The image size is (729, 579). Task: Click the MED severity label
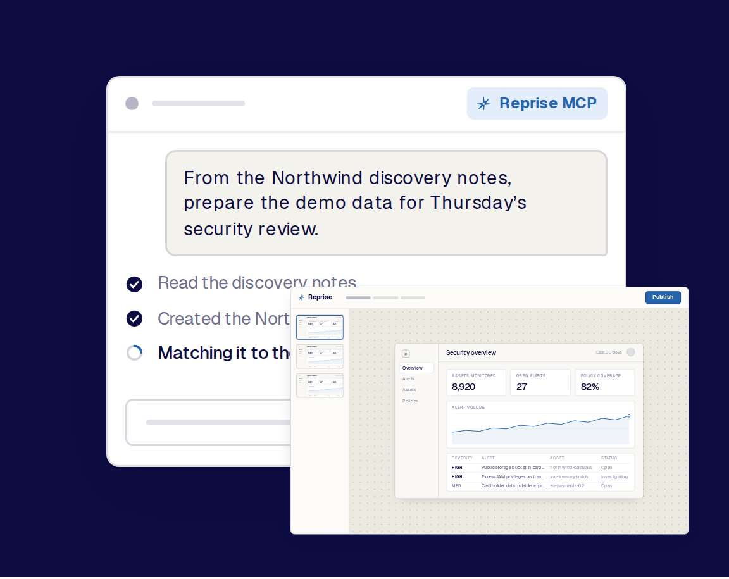point(456,486)
